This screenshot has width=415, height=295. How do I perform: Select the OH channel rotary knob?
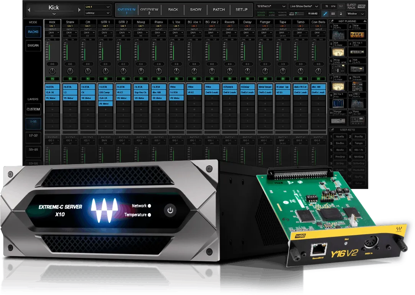pyautogui.click(x=88, y=71)
